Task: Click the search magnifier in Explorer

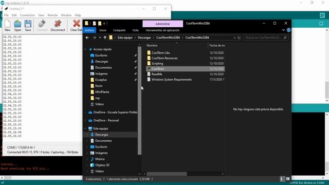Action: (x=285, y=38)
